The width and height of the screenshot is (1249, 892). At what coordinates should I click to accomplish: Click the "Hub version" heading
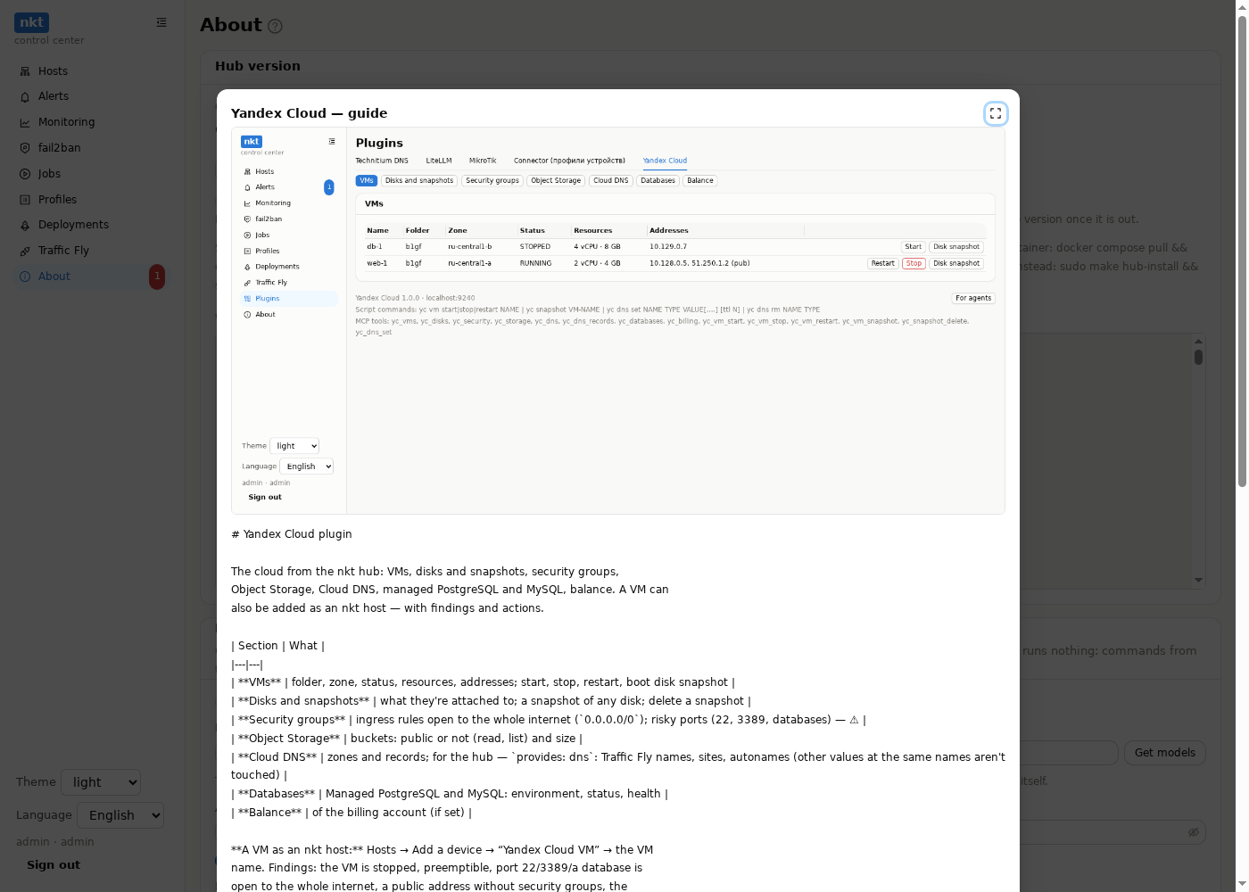(x=258, y=66)
